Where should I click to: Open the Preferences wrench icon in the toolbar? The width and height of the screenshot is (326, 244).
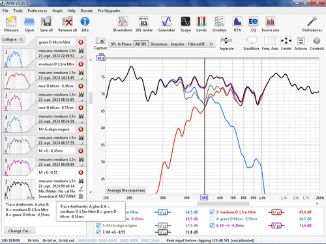(312, 24)
